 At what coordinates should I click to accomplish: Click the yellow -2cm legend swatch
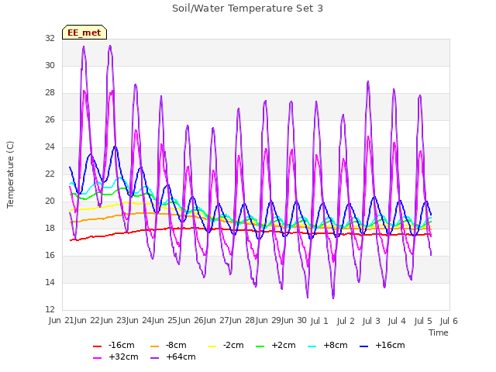(212, 346)
